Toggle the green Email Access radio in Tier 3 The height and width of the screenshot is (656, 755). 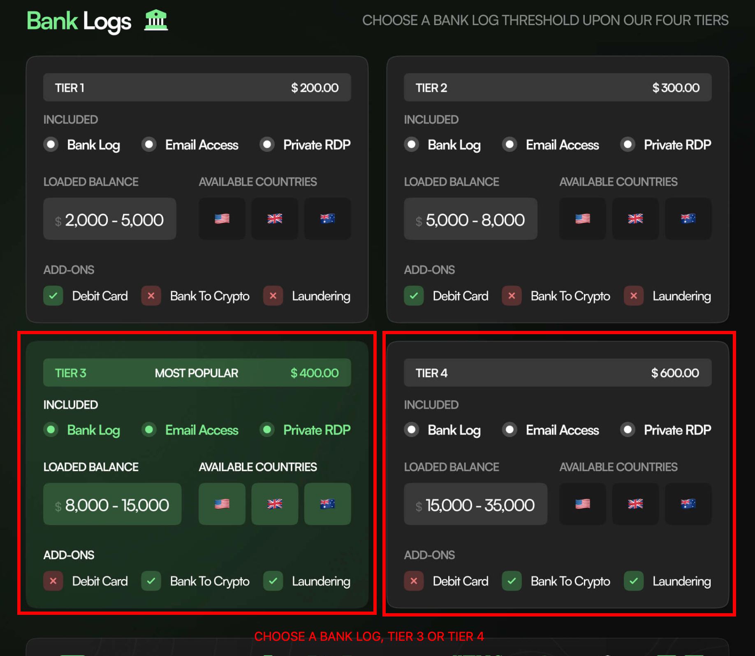(x=149, y=430)
